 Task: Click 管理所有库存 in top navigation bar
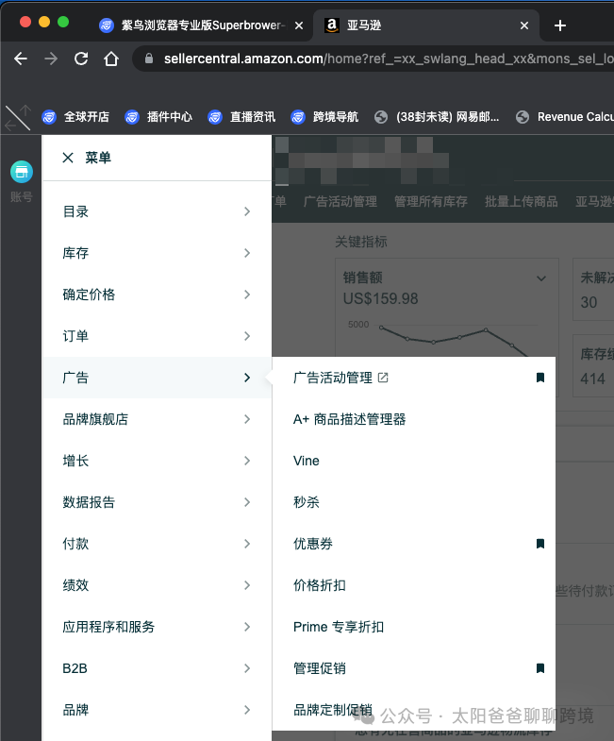(x=431, y=202)
